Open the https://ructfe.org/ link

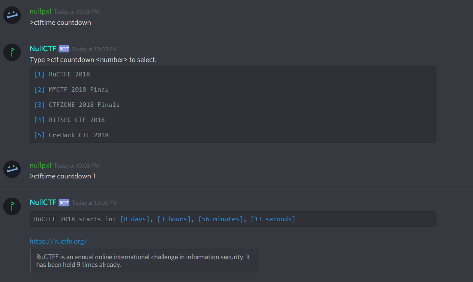click(59, 241)
